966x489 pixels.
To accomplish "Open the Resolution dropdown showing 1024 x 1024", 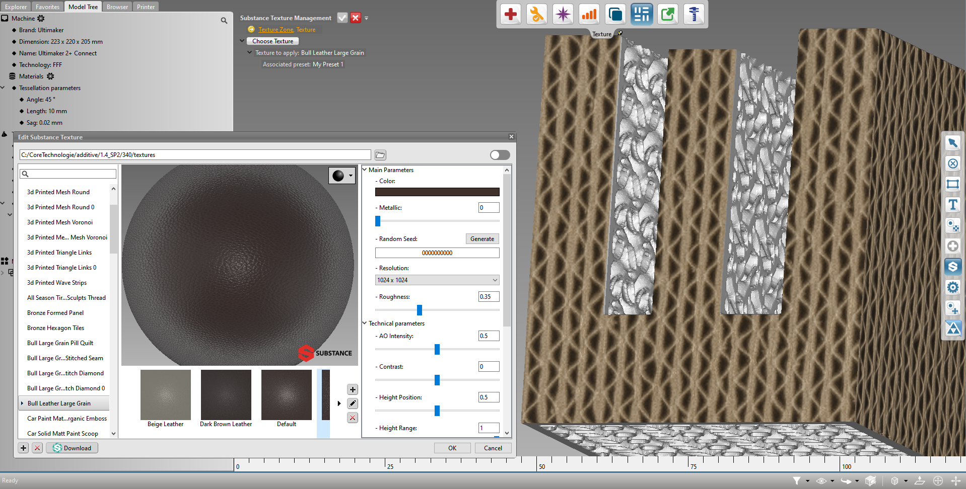I will click(x=436, y=280).
